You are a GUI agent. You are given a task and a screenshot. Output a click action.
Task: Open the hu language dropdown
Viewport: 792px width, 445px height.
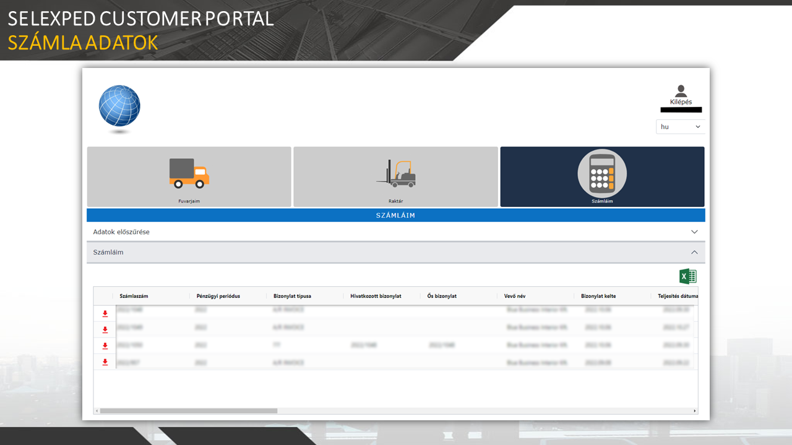pos(680,127)
